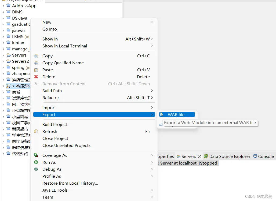This screenshot has height=201, width=276.
Task: Click the Run As green play icon
Action: (x=36, y=162)
